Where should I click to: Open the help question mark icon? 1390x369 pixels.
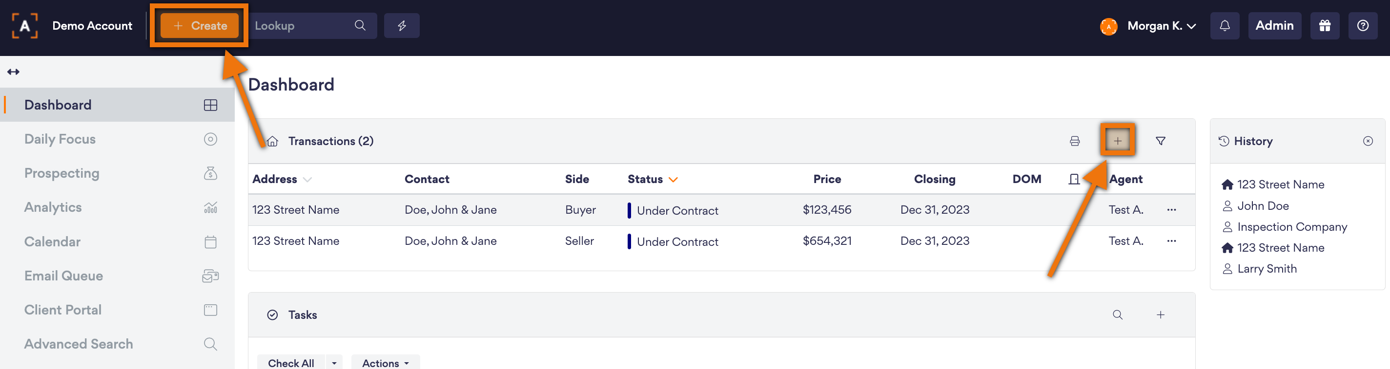(x=1362, y=26)
